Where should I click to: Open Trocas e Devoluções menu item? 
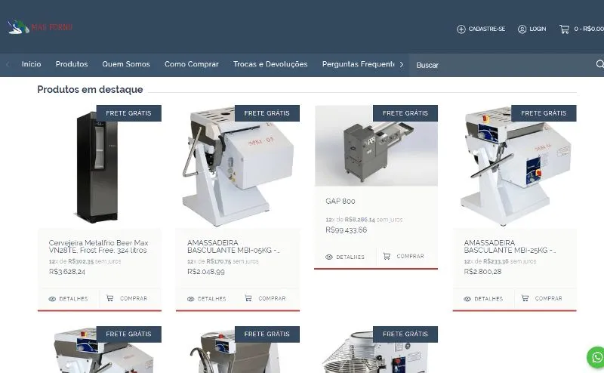tap(270, 64)
